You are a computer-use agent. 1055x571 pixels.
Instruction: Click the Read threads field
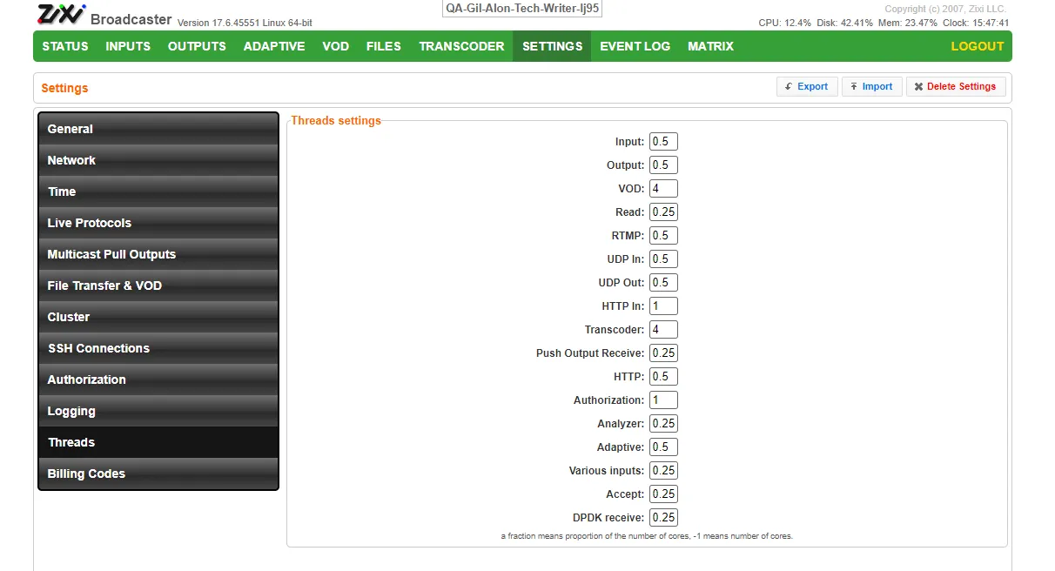(663, 212)
